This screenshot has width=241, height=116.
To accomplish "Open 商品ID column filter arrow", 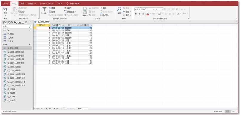I will 49,25.
